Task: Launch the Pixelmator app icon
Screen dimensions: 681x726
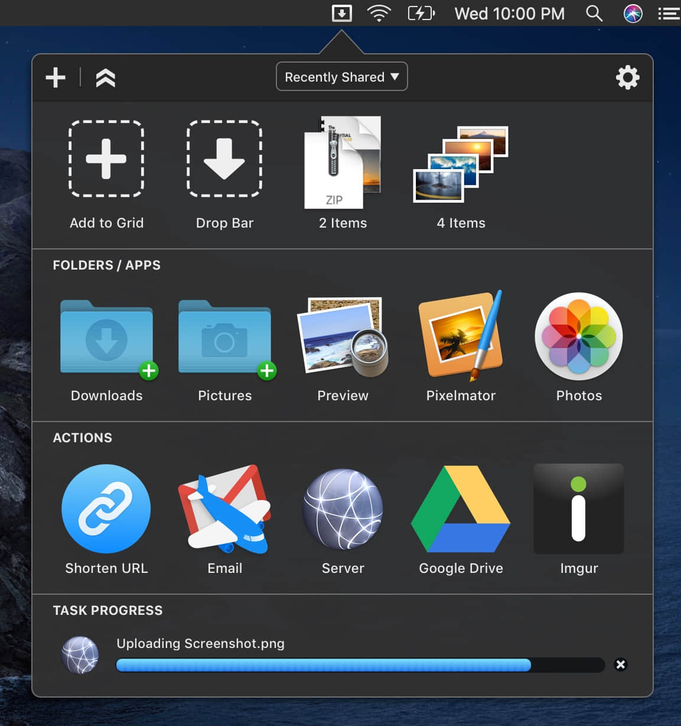Action: click(x=461, y=335)
